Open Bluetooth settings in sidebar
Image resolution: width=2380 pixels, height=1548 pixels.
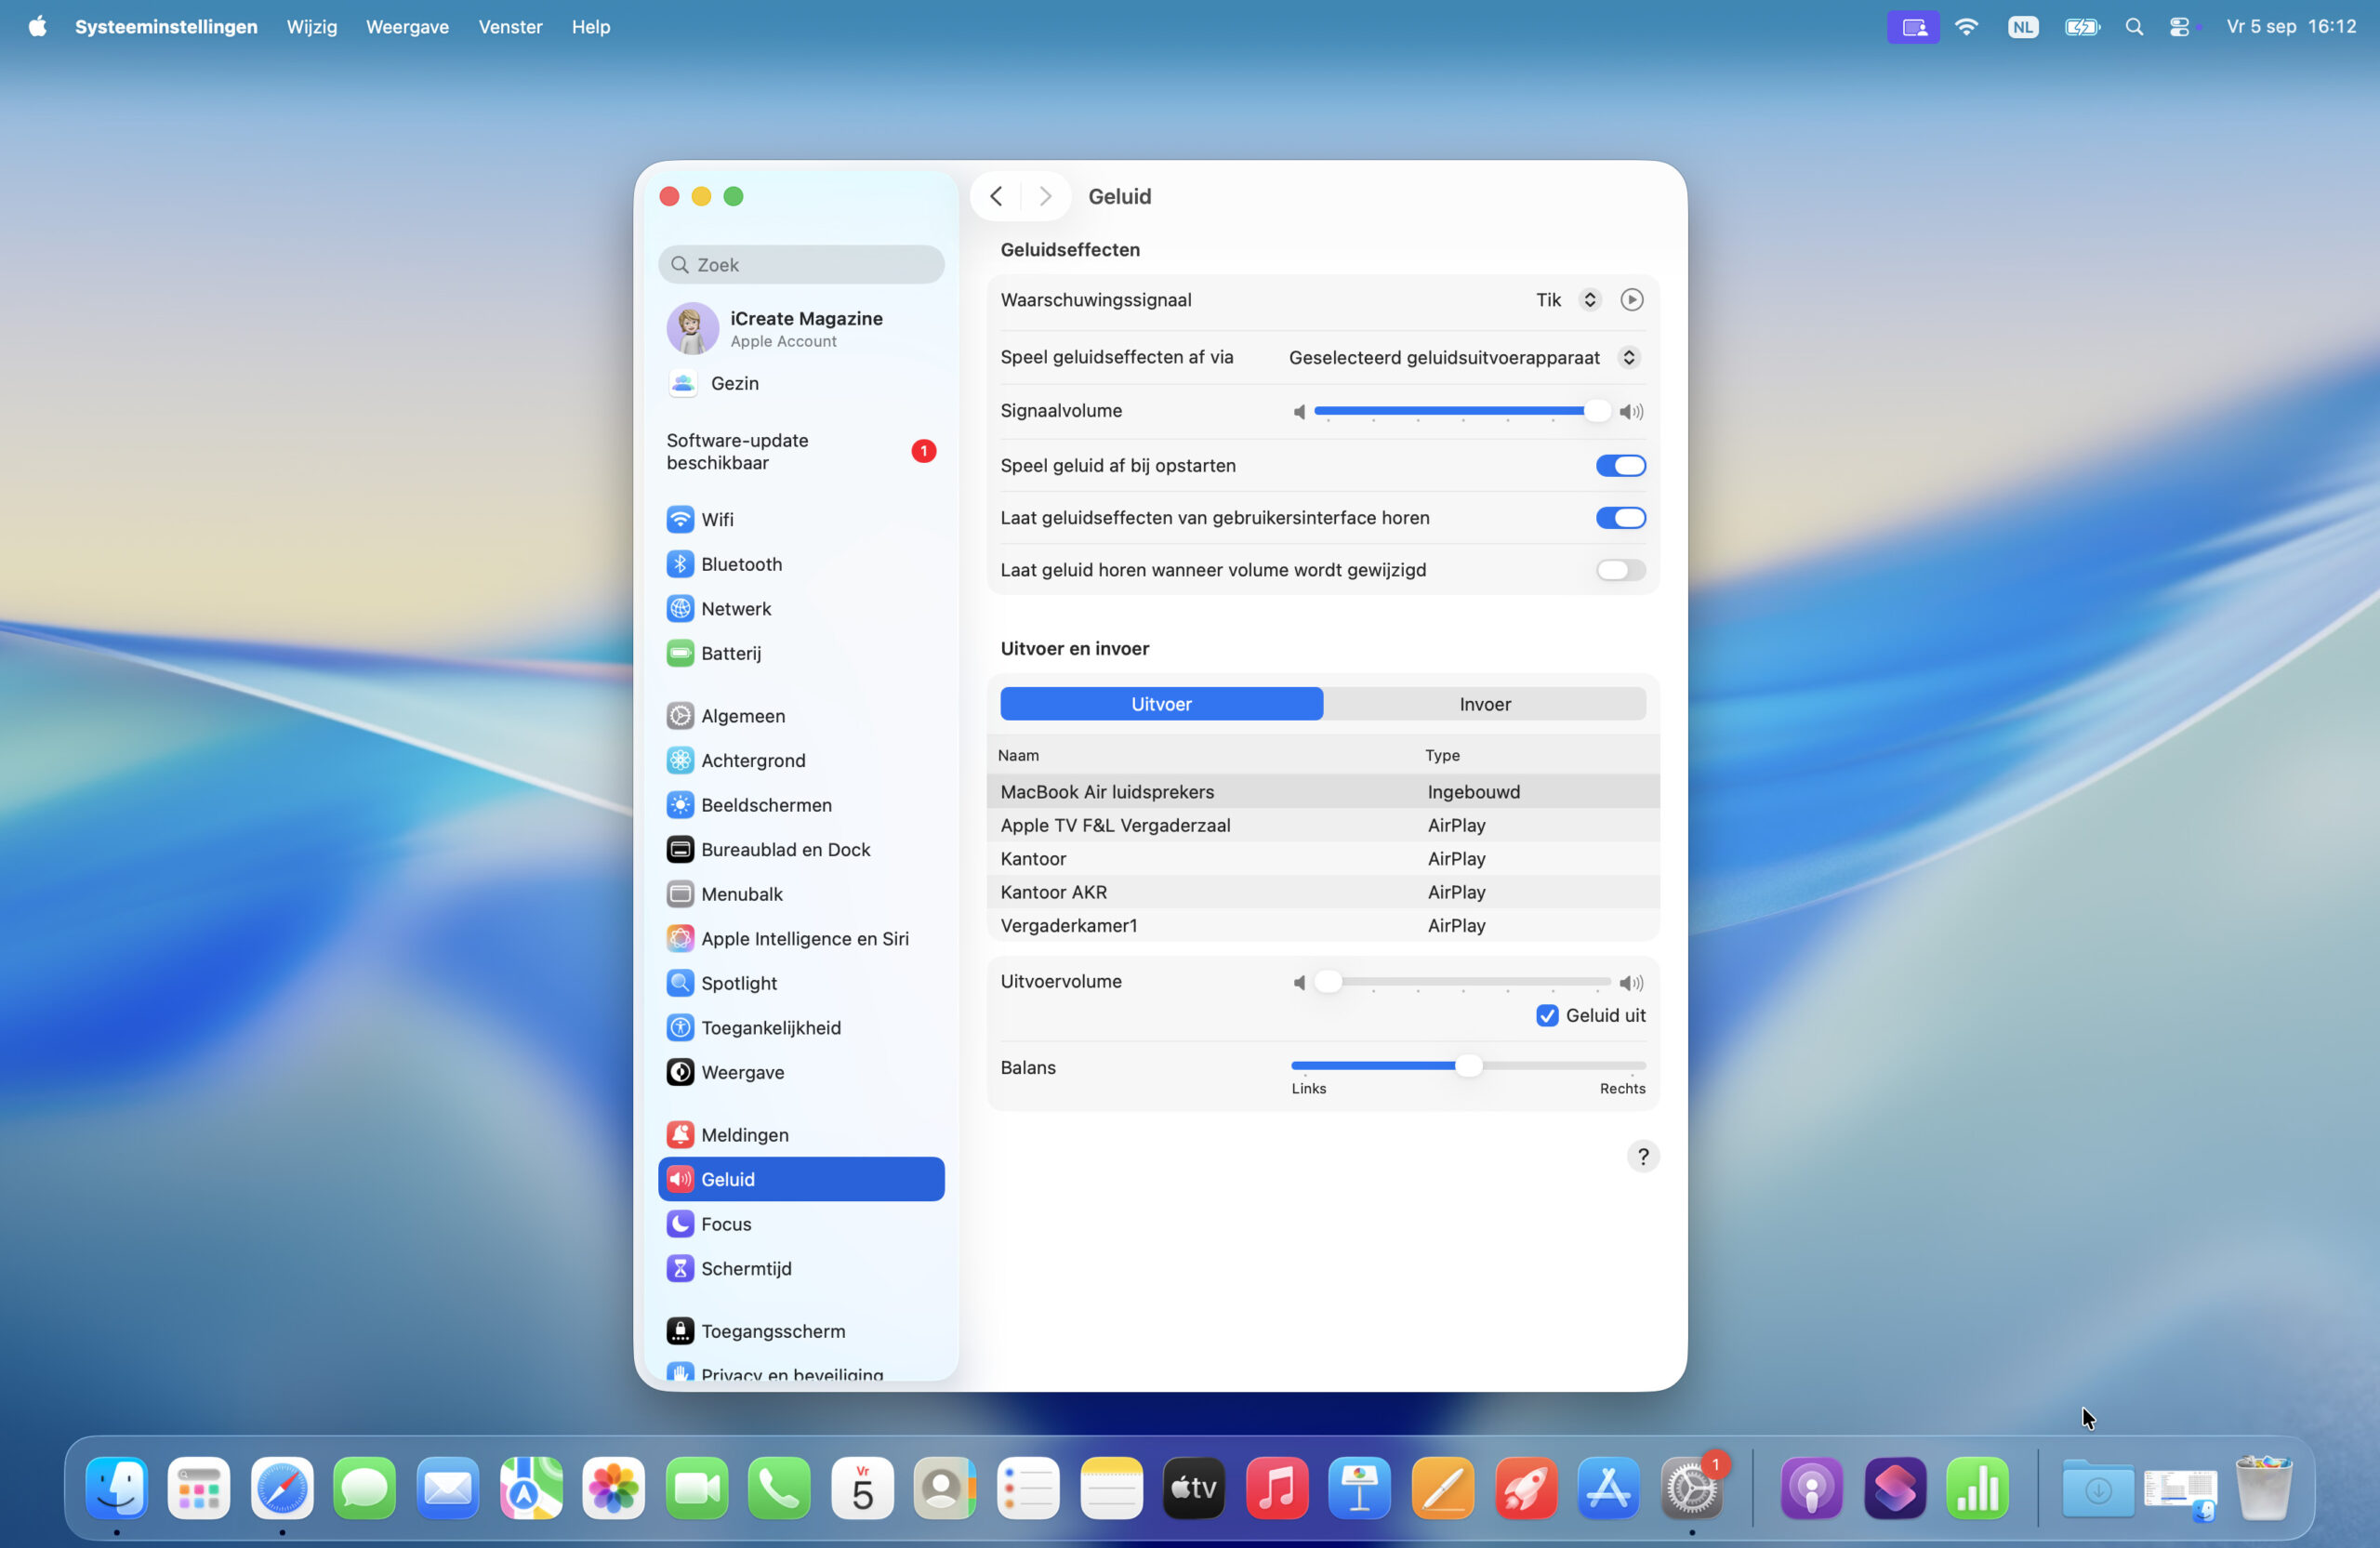pyautogui.click(x=740, y=564)
